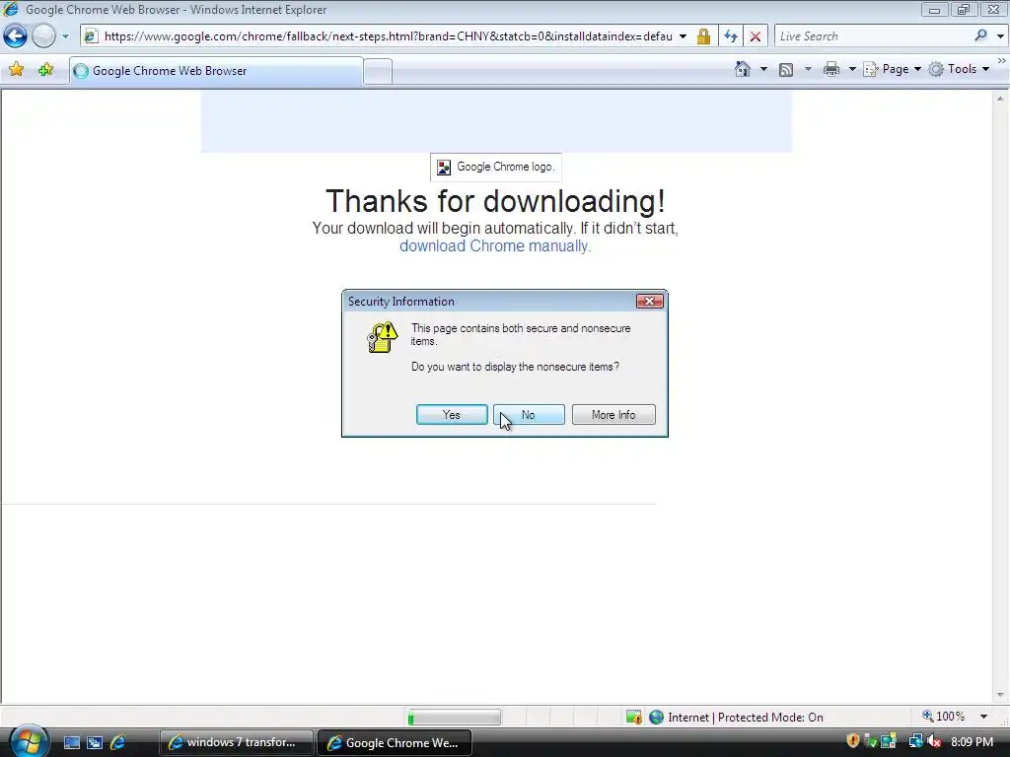
Task: Click the search magnifier icon
Action: click(x=981, y=35)
